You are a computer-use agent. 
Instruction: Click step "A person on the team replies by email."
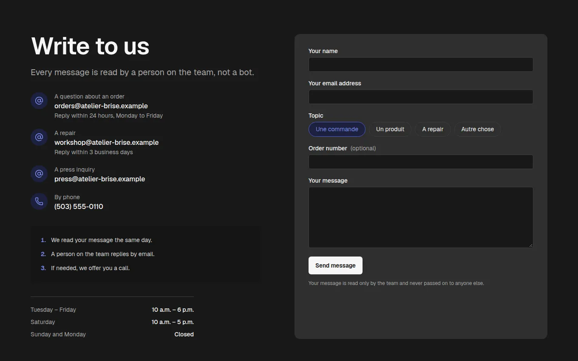(x=102, y=254)
